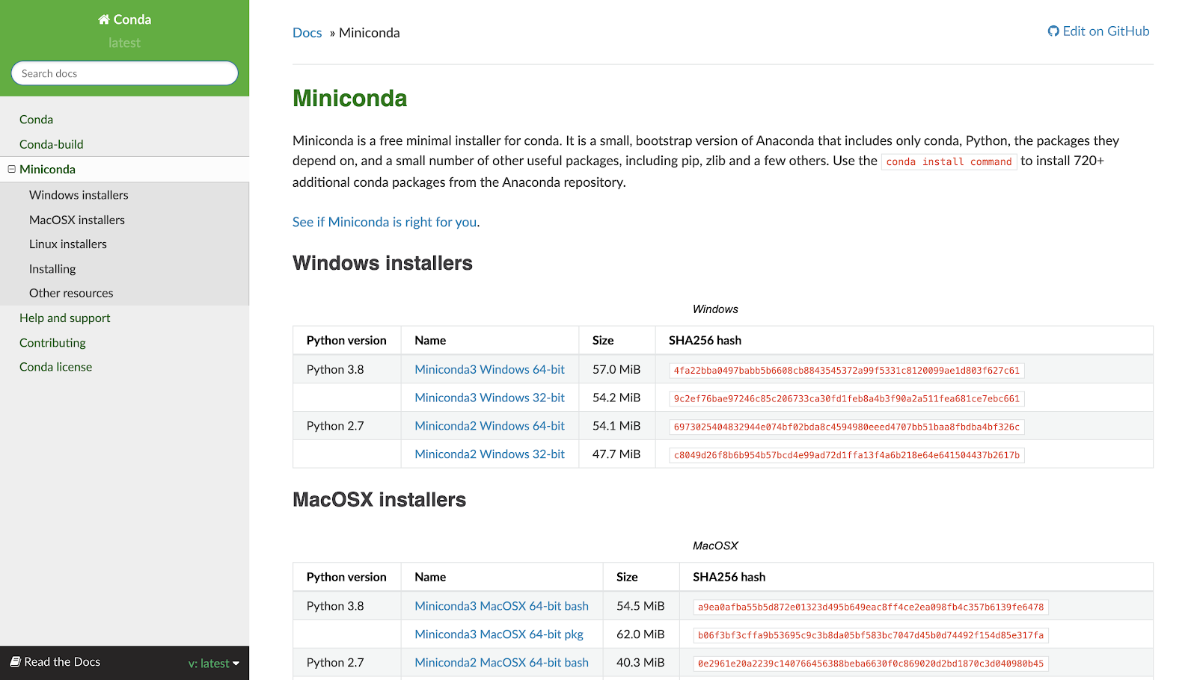Click the GitHub icon beside Edit on GitHub

pos(1053,31)
